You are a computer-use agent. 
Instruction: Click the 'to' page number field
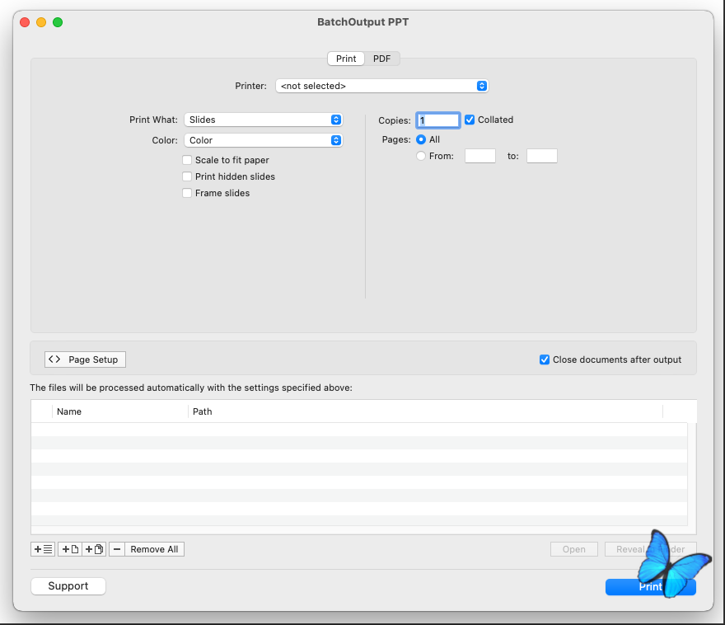542,156
